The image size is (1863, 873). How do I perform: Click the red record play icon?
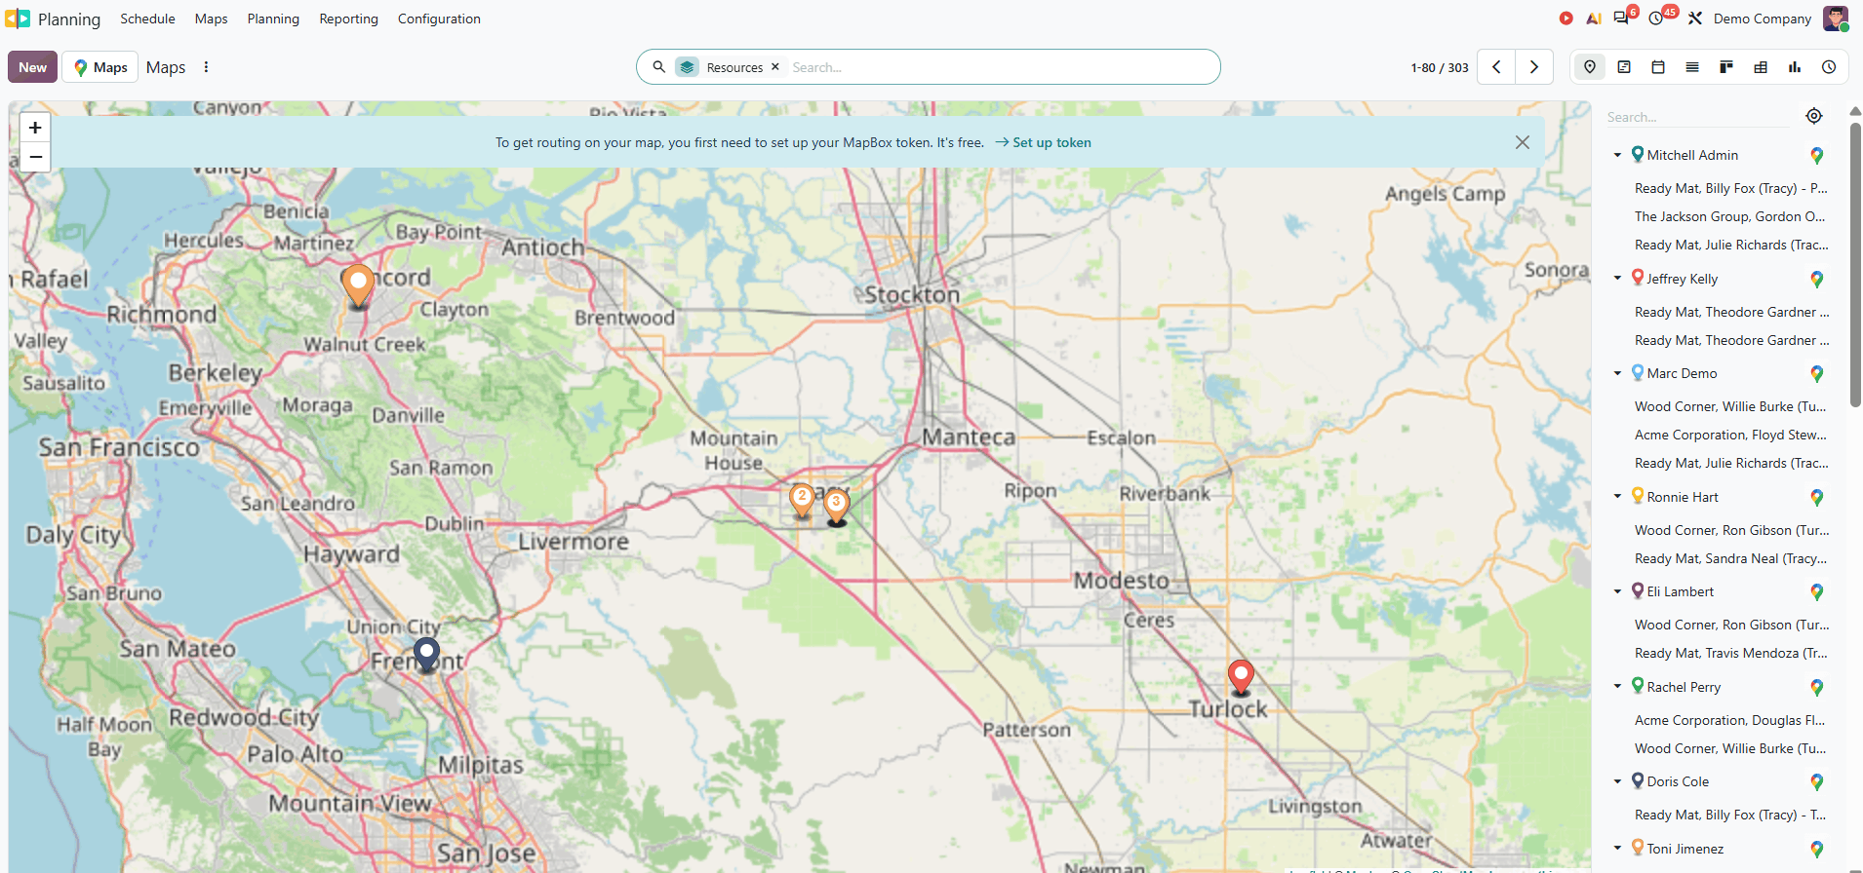click(x=1566, y=19)
